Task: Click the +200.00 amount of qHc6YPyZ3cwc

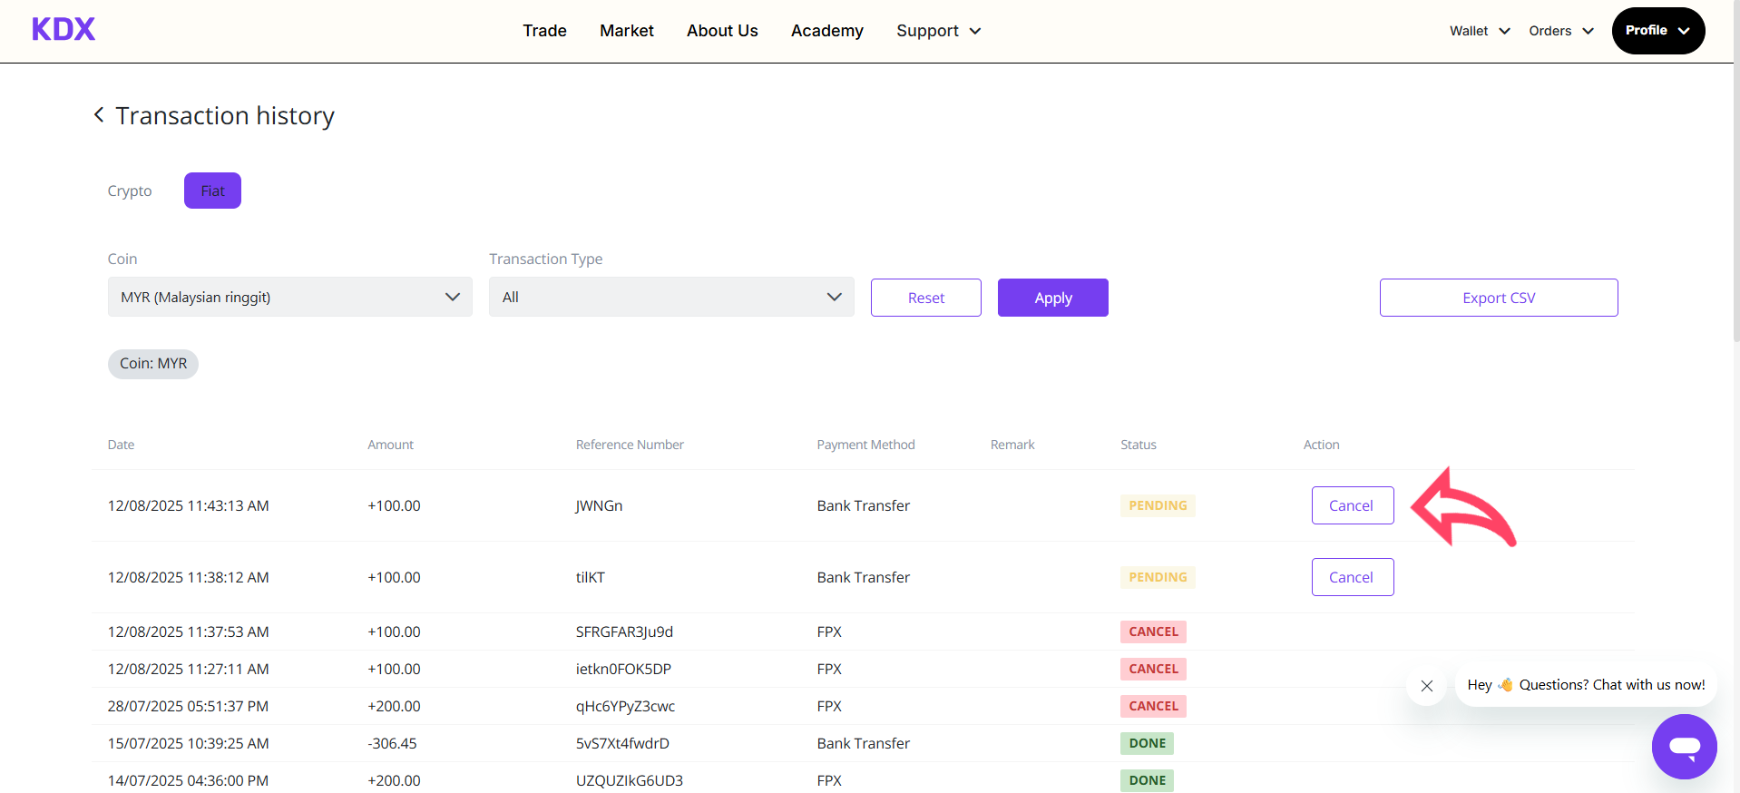Action: point(394,706)
